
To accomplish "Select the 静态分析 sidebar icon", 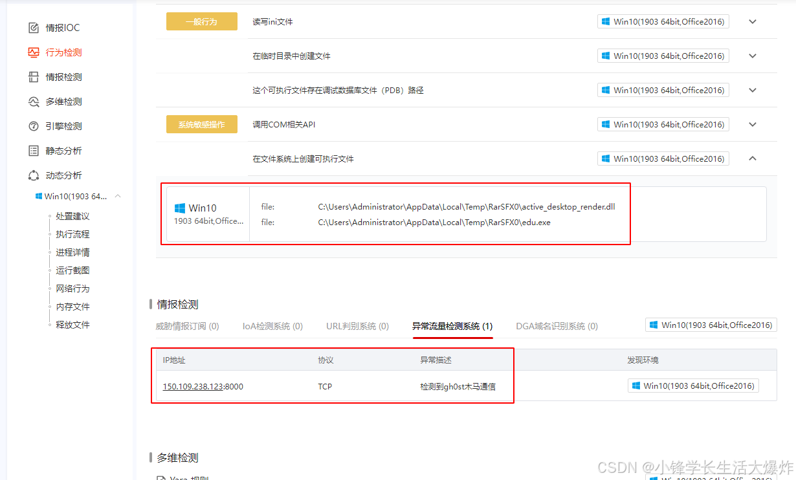I will pos(34,151).
